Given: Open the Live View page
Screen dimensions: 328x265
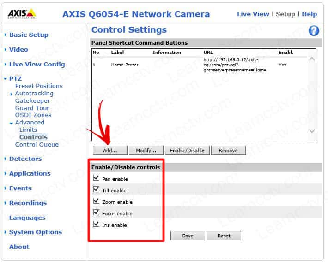Looking at the screenshot, I should [253, 14].
